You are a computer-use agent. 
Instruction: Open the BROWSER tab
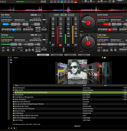(43, 55)
